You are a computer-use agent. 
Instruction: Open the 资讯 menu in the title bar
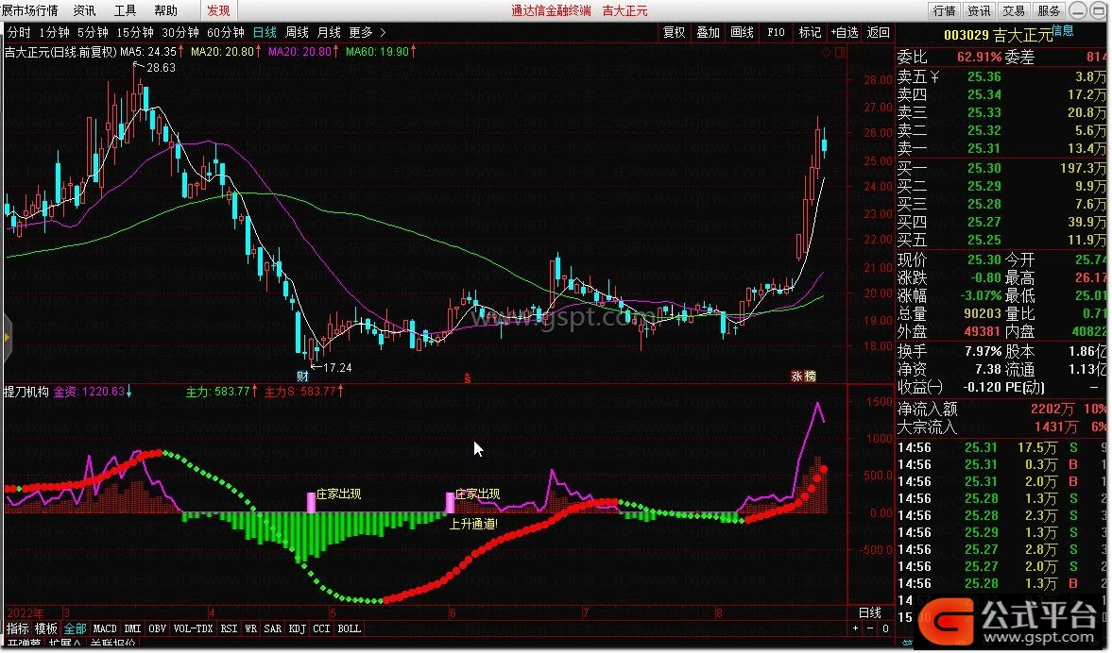84,10
